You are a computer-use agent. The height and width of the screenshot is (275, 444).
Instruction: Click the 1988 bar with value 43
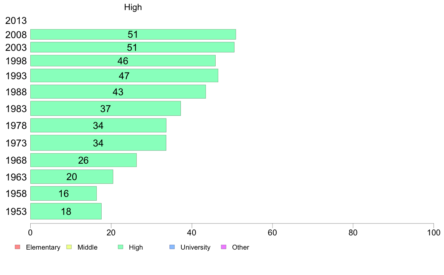coord(118,92)
